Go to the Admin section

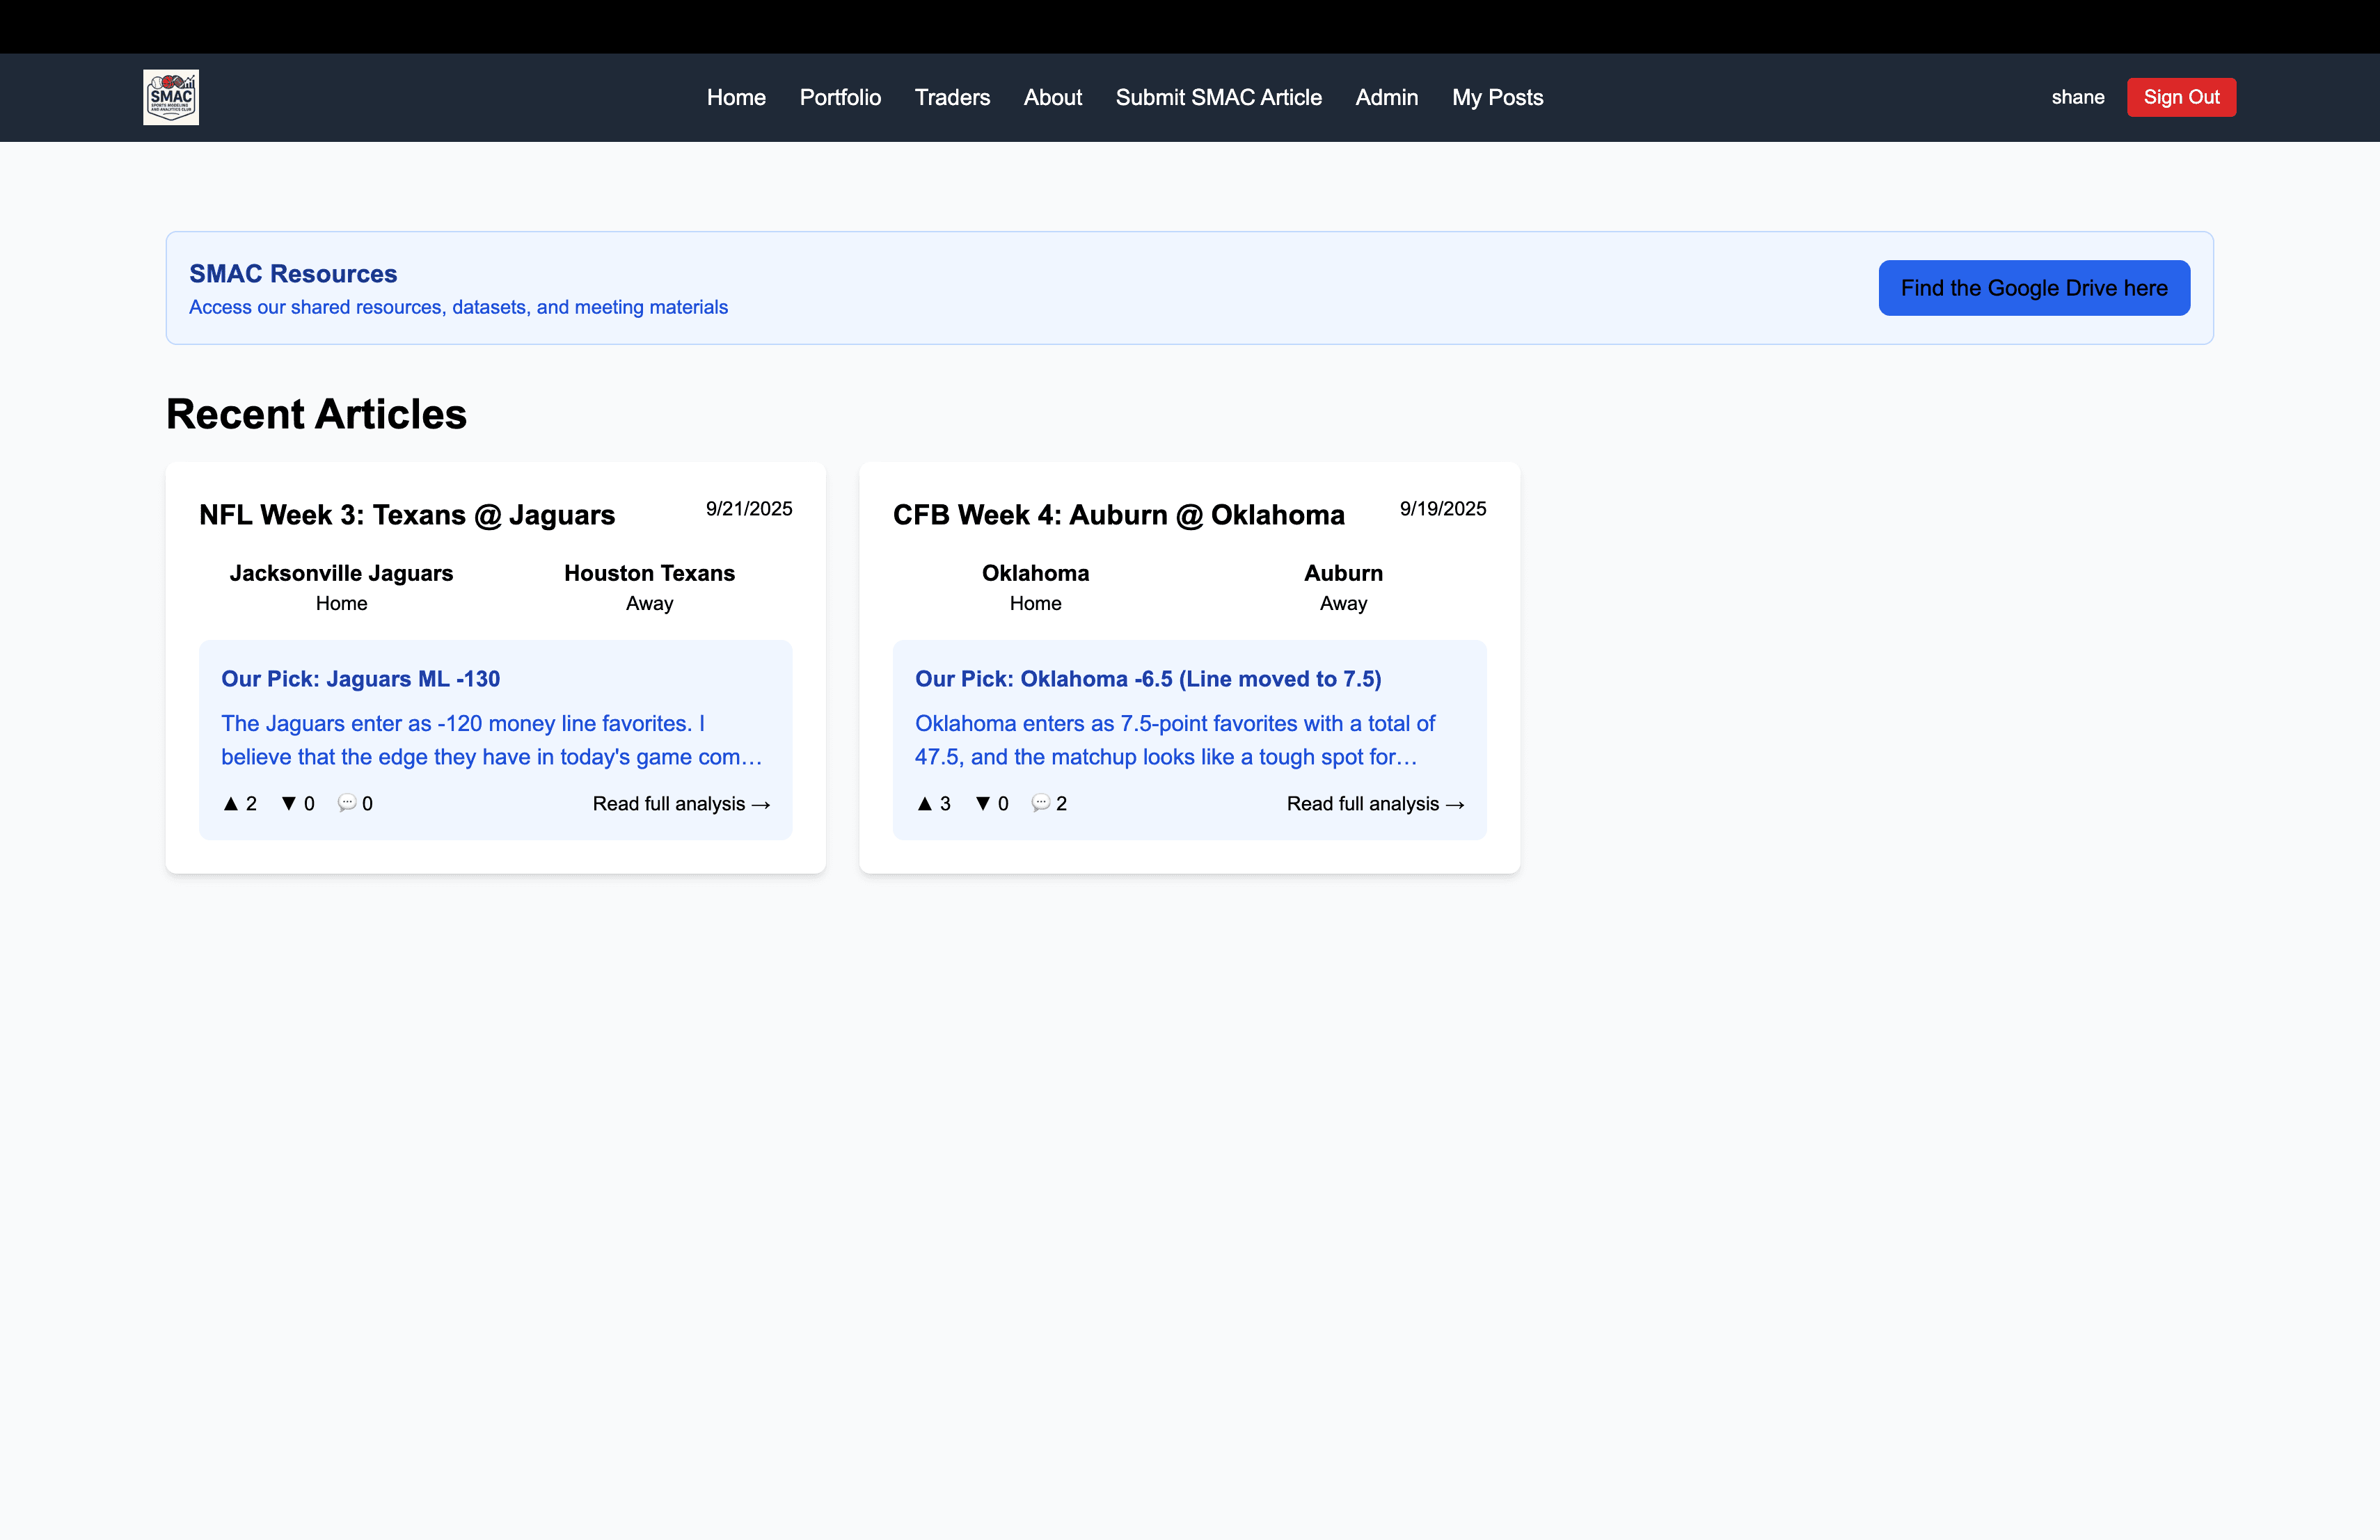click(1386, 97)
